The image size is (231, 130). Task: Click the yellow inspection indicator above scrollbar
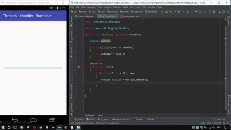(225, 19)
